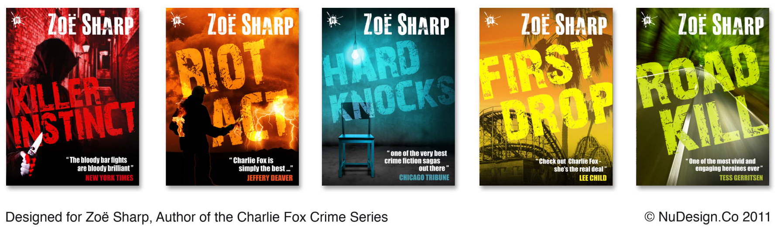The image size is (777, 233).
Task: Click the Lee Child quote attribution
Action: pos(592,178)
